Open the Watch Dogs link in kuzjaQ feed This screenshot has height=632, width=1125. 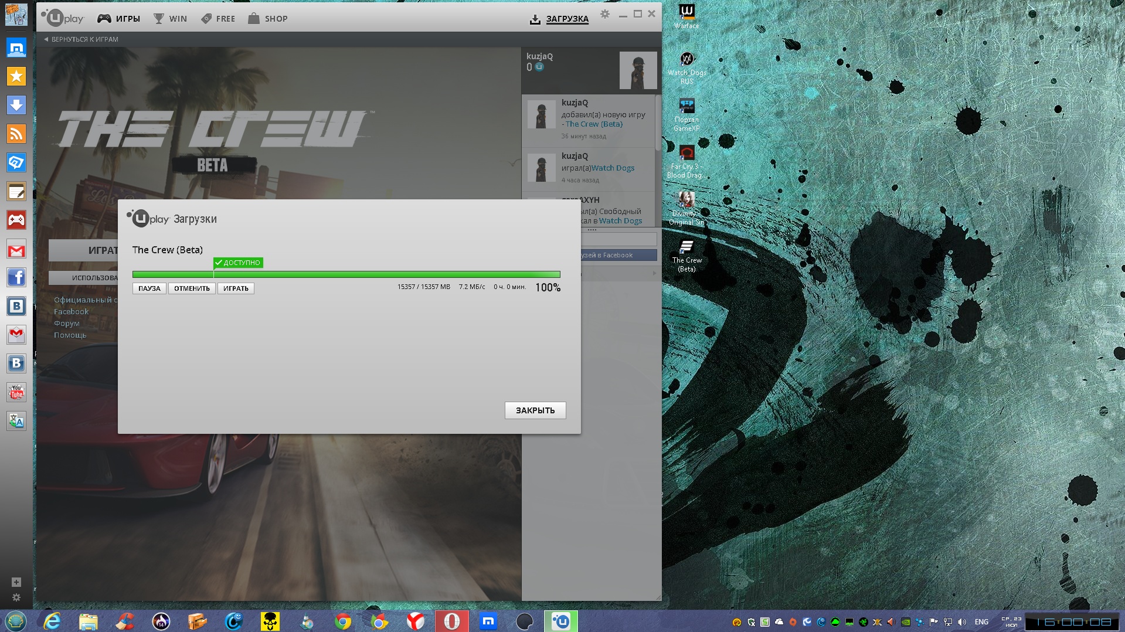pos(613,168)
